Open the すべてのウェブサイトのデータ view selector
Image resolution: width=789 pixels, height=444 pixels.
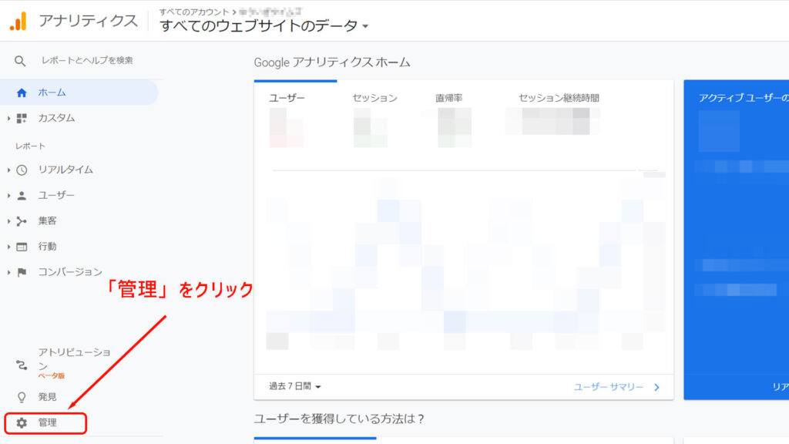(264, 25)
